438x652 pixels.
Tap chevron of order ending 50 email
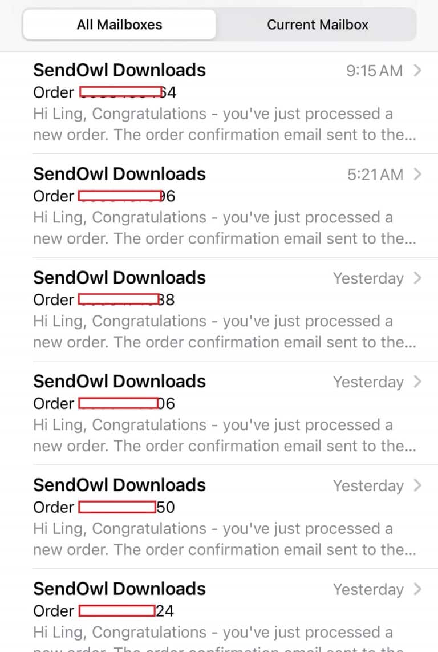pyautogui.click(x=417, y=485)
